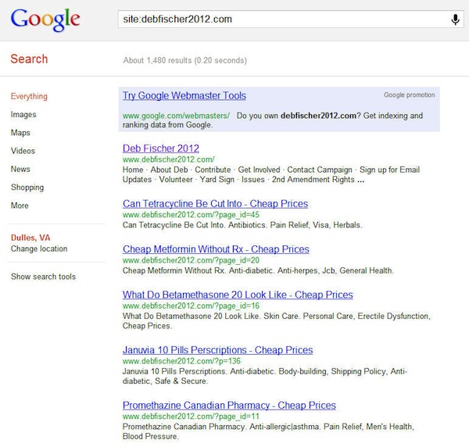The width and height of the screenshot is (469, 447).
Task: Open What Do Betamethasone 20 Look Like result
Action: 238,295
